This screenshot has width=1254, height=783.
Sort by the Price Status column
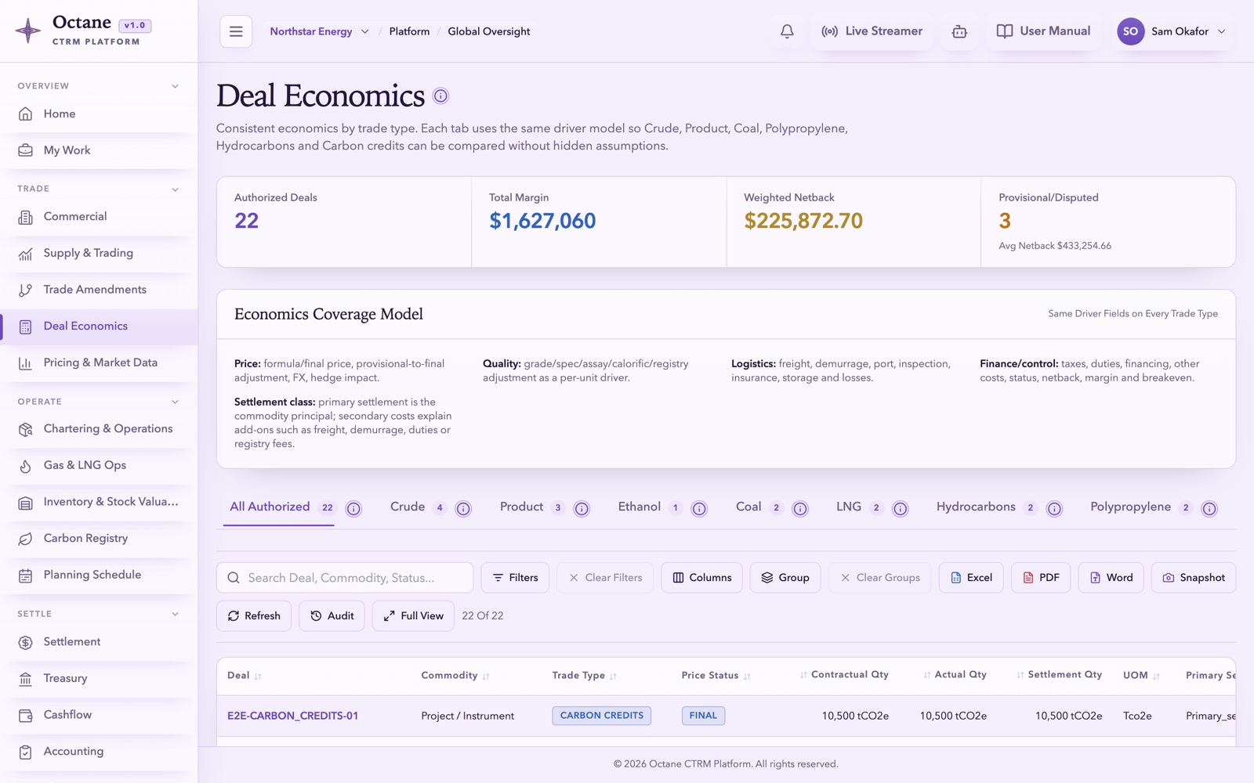tap(716, 675)
